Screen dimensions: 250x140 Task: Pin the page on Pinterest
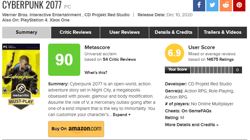coord(239,5)
